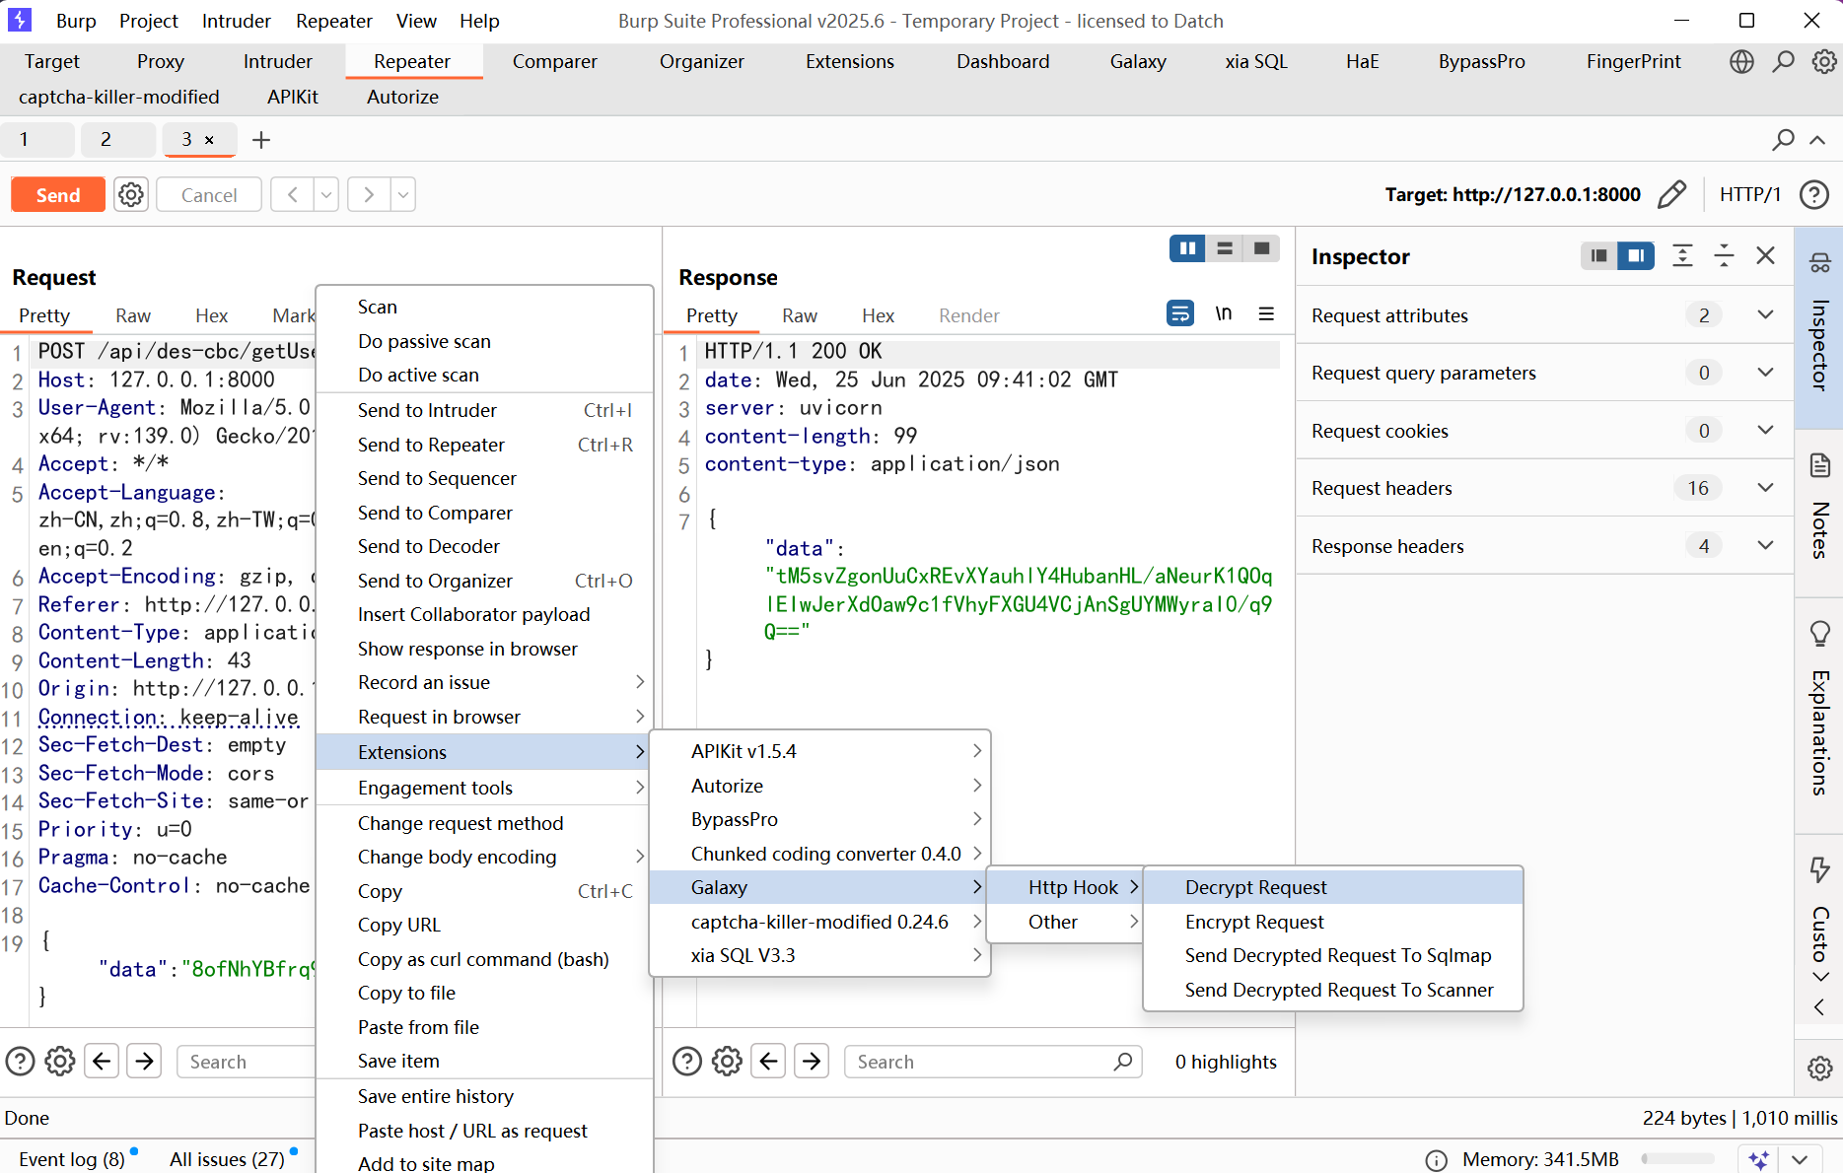Switch response view to Raw

point(800,315)
